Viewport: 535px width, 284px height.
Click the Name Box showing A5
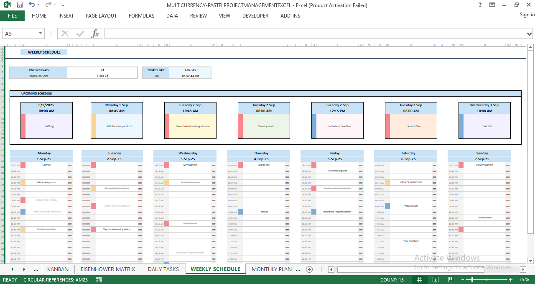pos(20,33)
